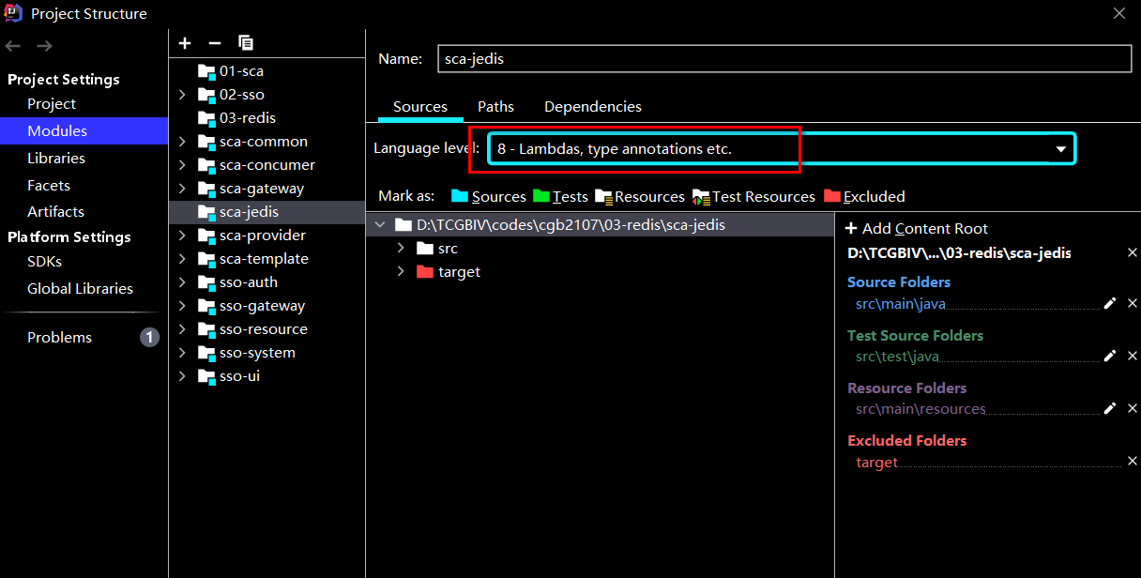
Task: Select the sca-jedis module
Action: (249, 212)
